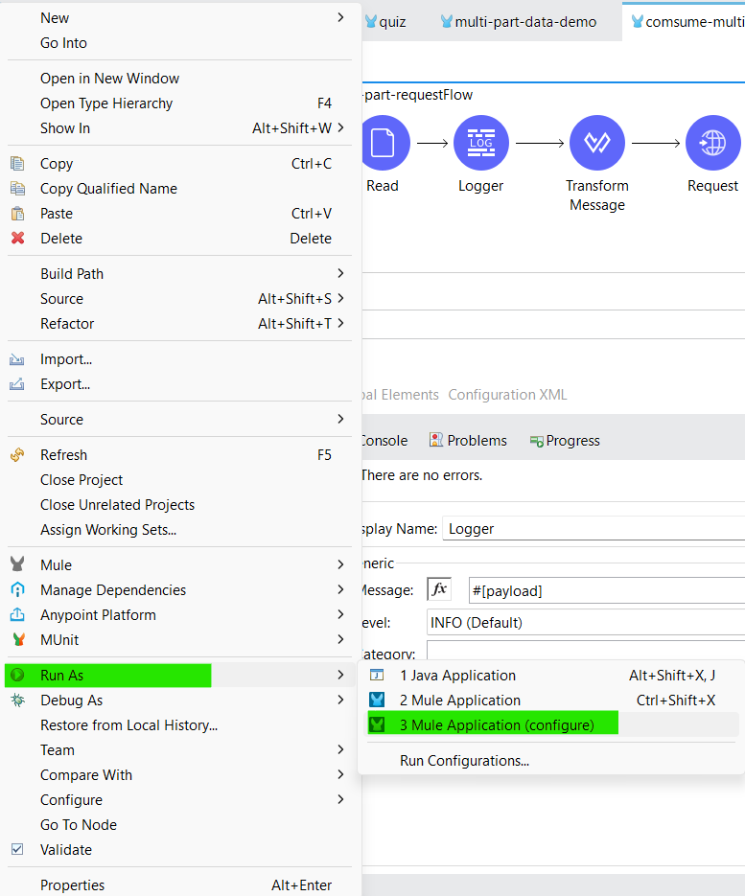
Task: Click the Java Application icon in submenu
Action: 377,675
